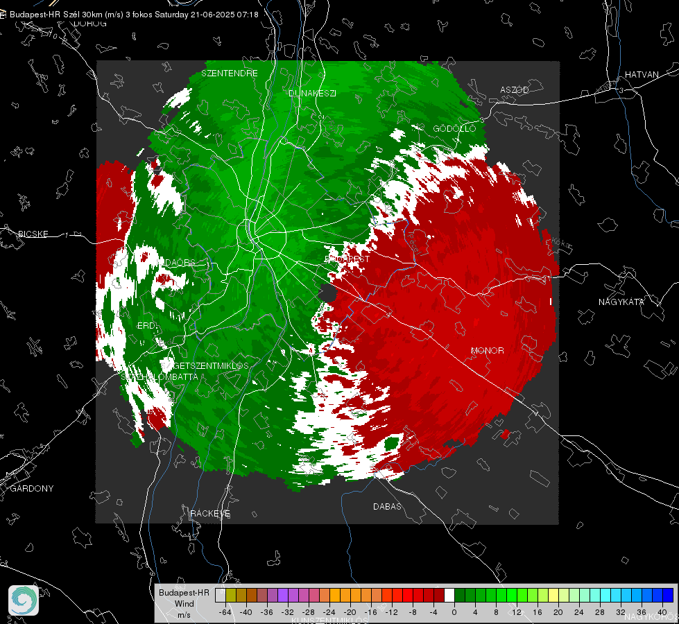Click the swirl logo icon
Image resolution: width=679 pixels, height=624 pixels.
click(x=24, y=600)
